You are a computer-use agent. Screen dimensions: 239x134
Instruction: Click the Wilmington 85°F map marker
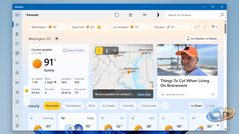143,53
